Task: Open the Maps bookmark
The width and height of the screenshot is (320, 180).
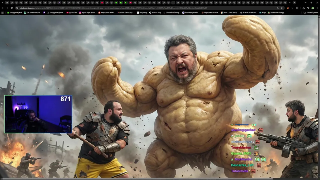Action: point(262,12)
